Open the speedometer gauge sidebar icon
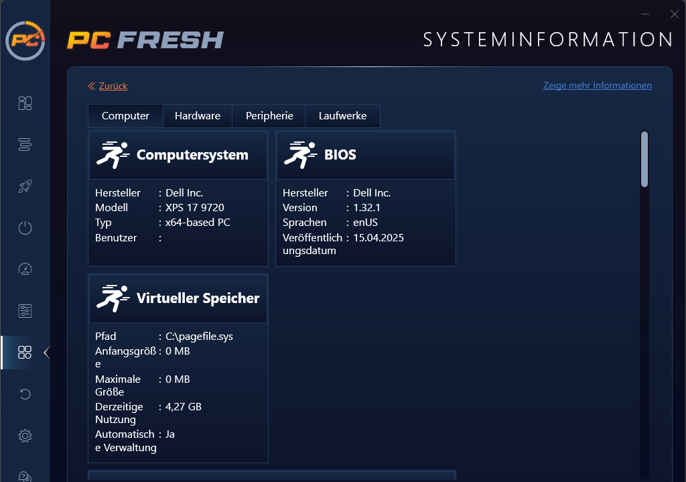The image size is (686, 482). pos(25,269)
